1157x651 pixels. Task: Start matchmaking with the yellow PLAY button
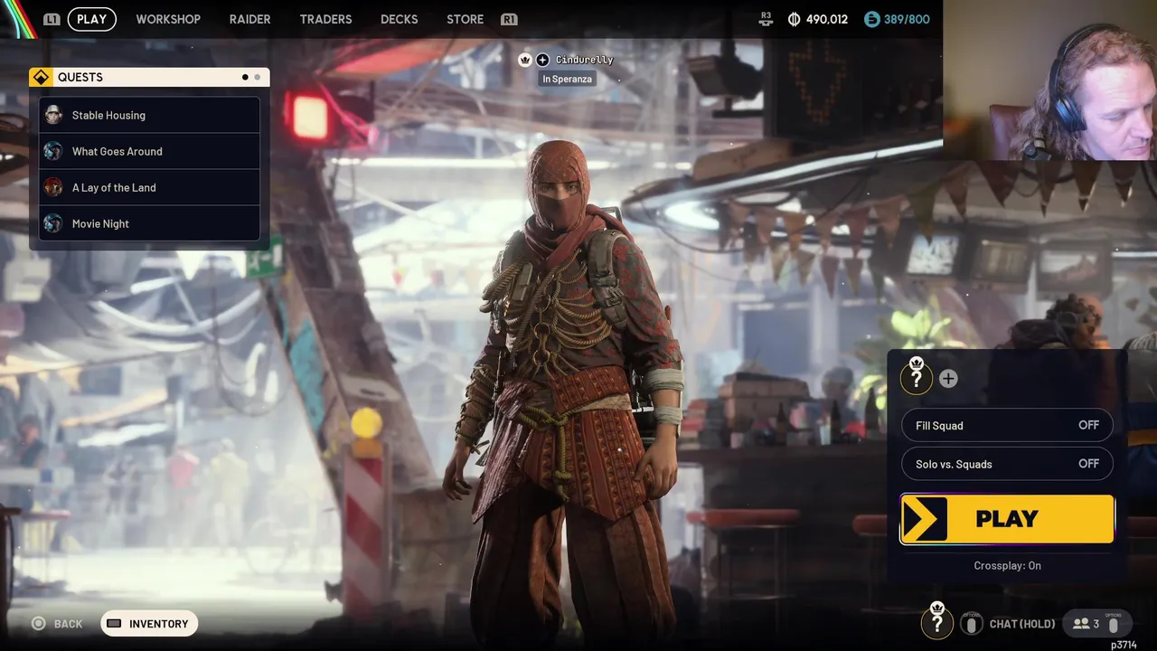coord(1007,519)
